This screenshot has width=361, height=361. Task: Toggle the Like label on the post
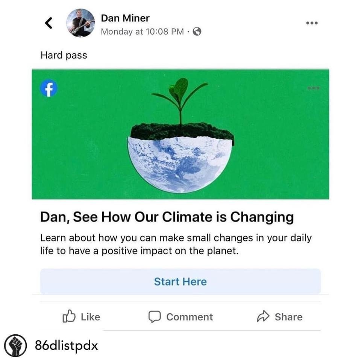pos(91,317)
